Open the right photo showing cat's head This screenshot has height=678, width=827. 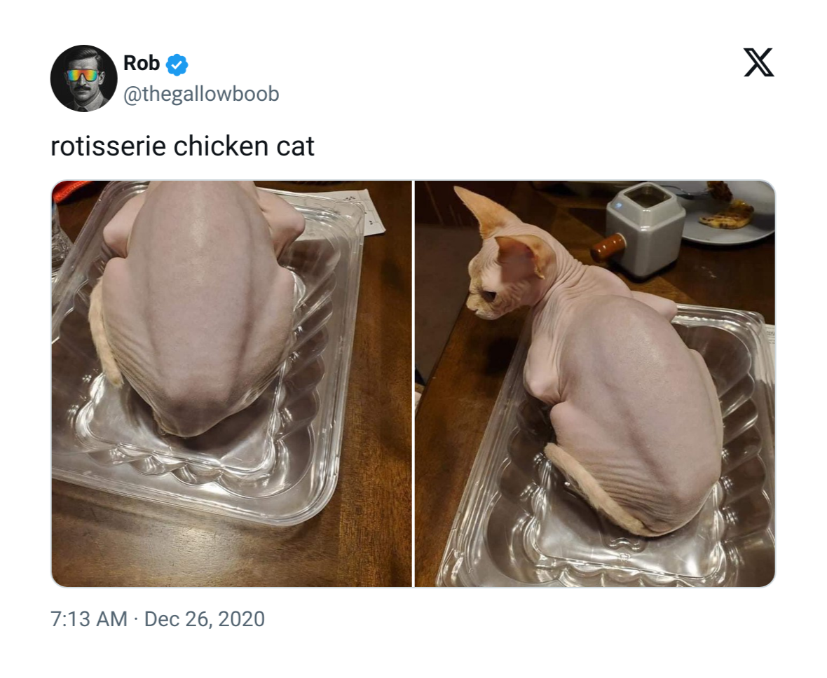[x=595, y=383]
